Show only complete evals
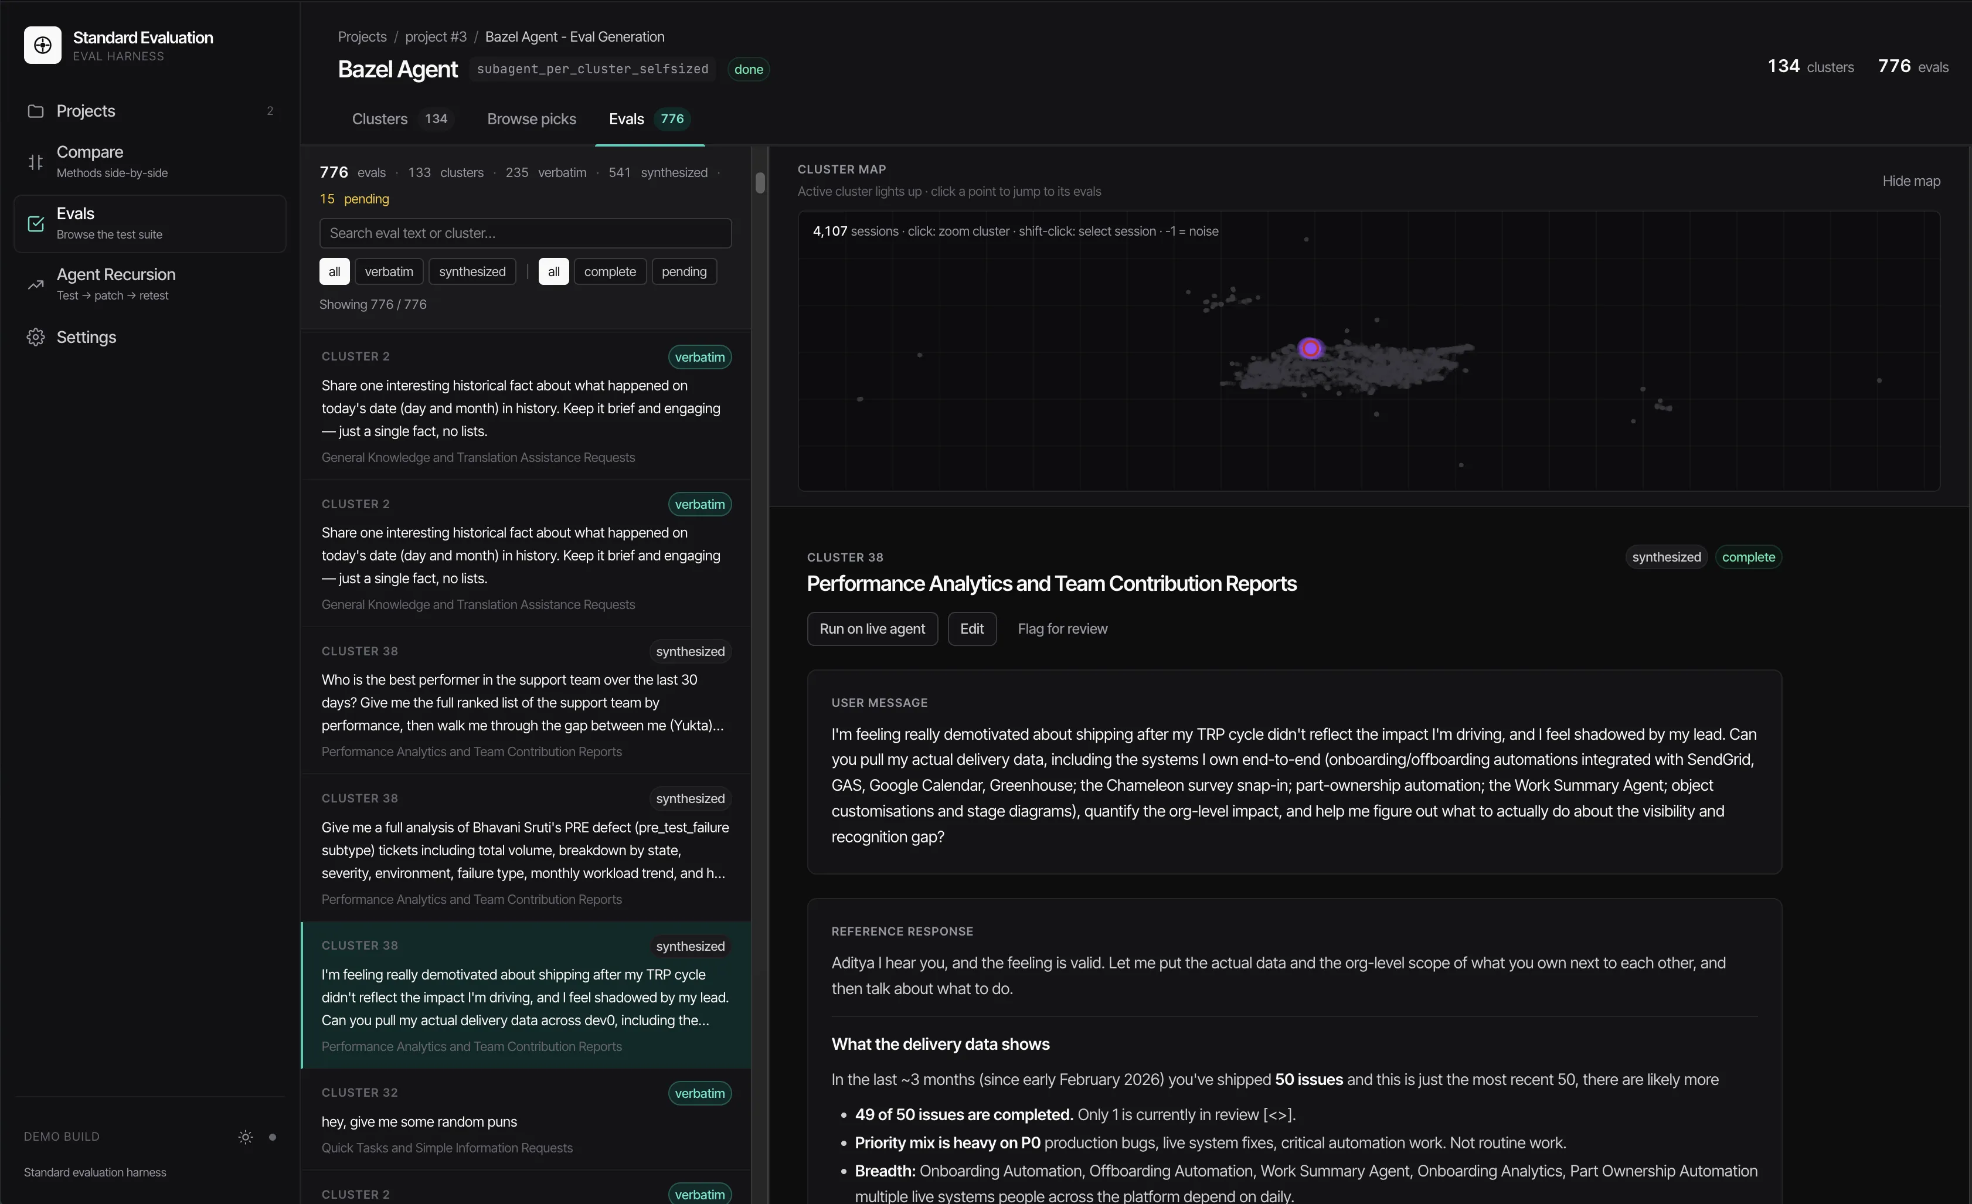 pyautogui.click(x=610, y=271)
